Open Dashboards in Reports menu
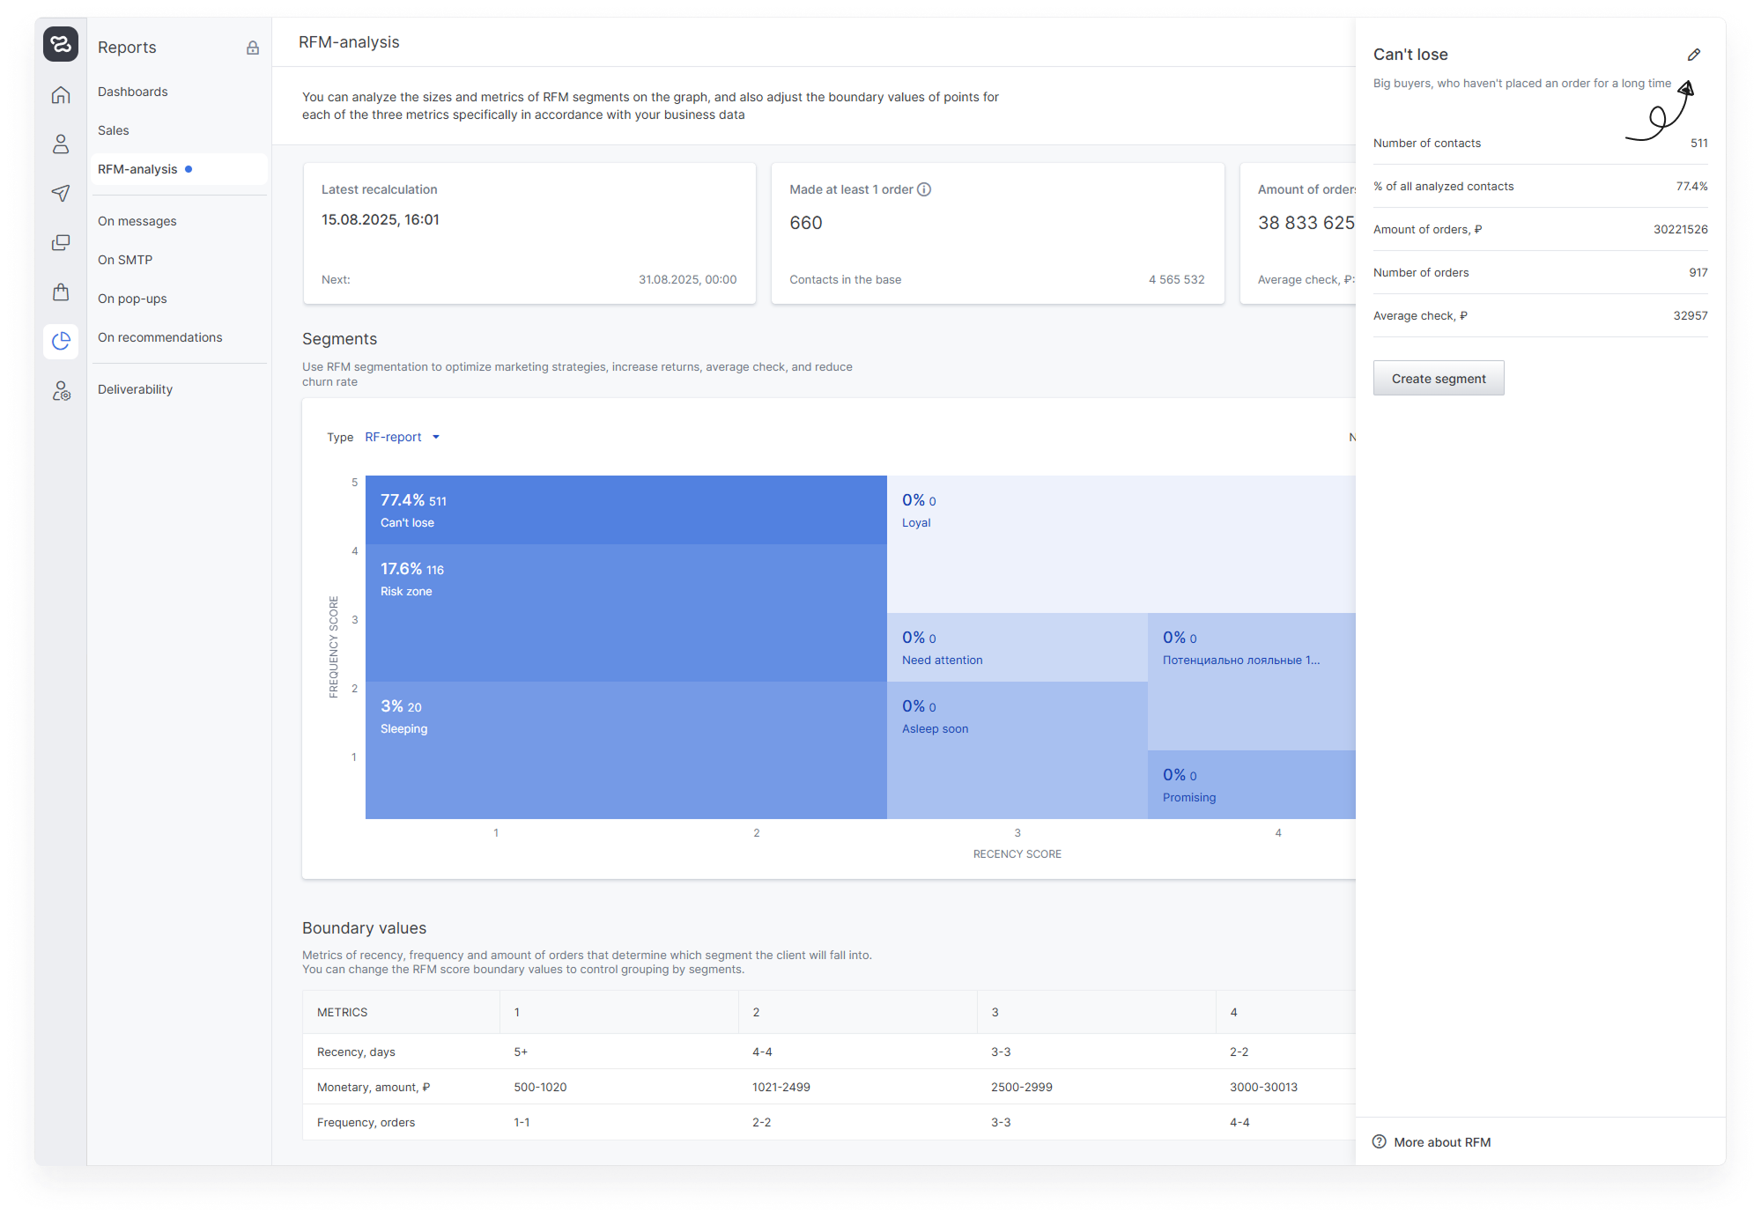This screenshot has width=1761, height=1218. click(x=133, y=92)
